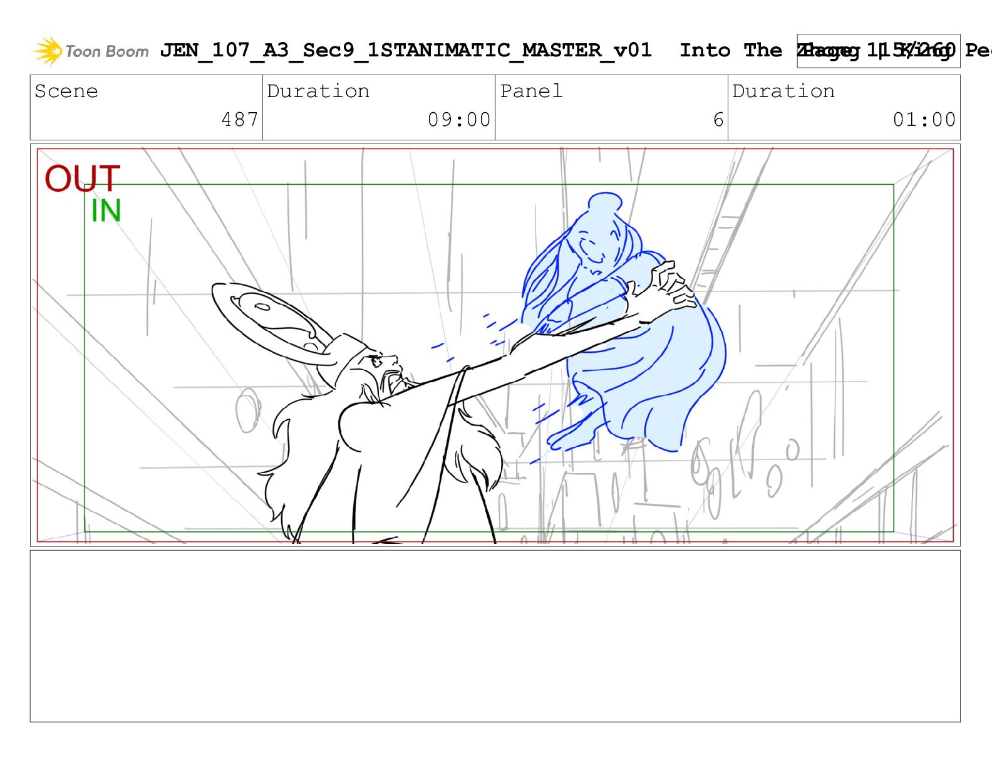Select scene number 487
992x767 pixels.
240,120
